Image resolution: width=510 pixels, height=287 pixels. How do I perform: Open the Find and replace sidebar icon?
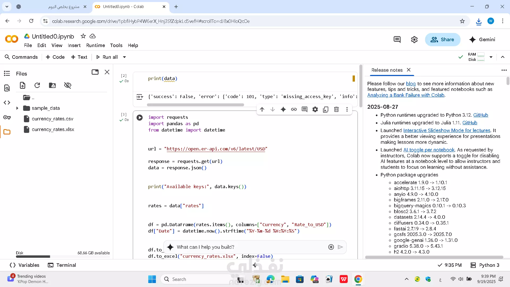[x=7, y=88]
